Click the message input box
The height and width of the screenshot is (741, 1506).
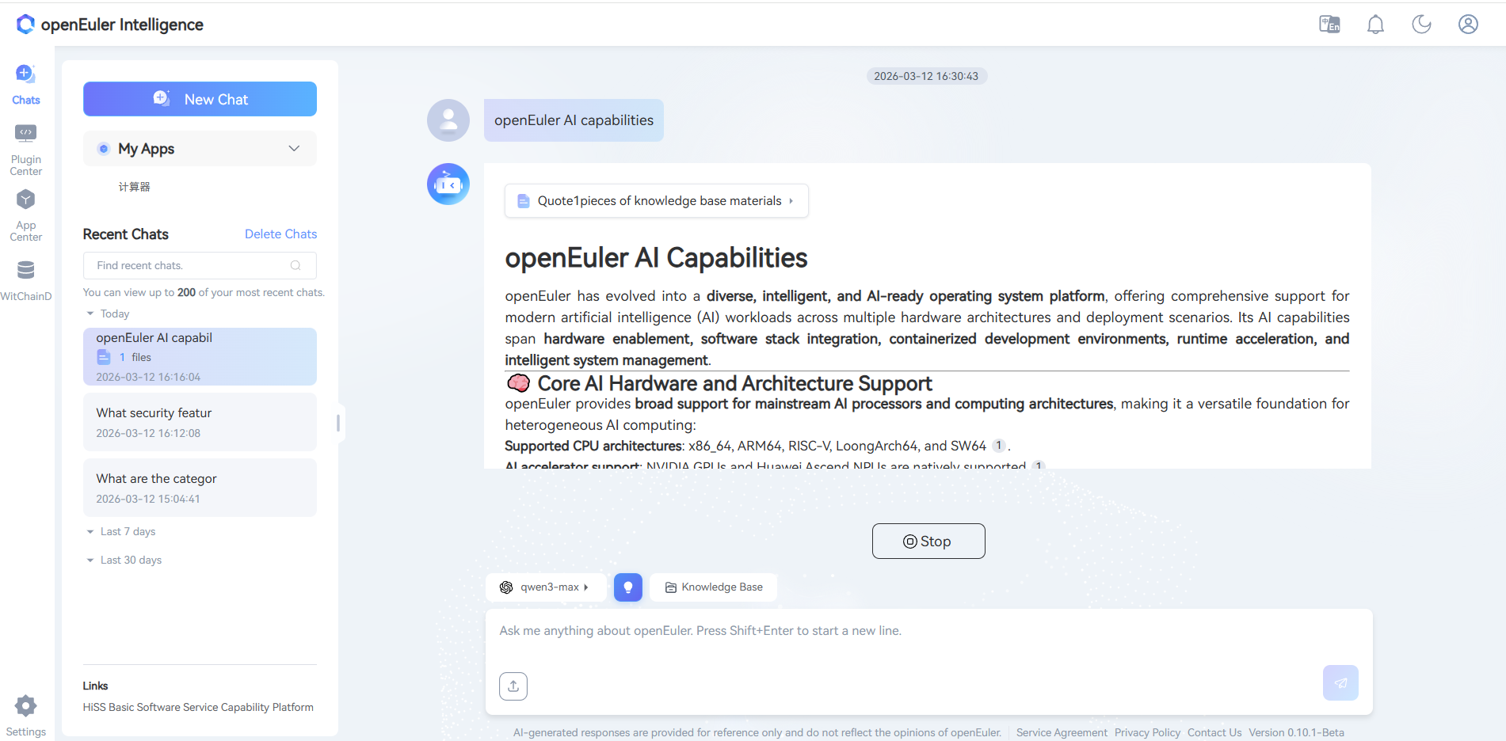click(x=928, y=632)
